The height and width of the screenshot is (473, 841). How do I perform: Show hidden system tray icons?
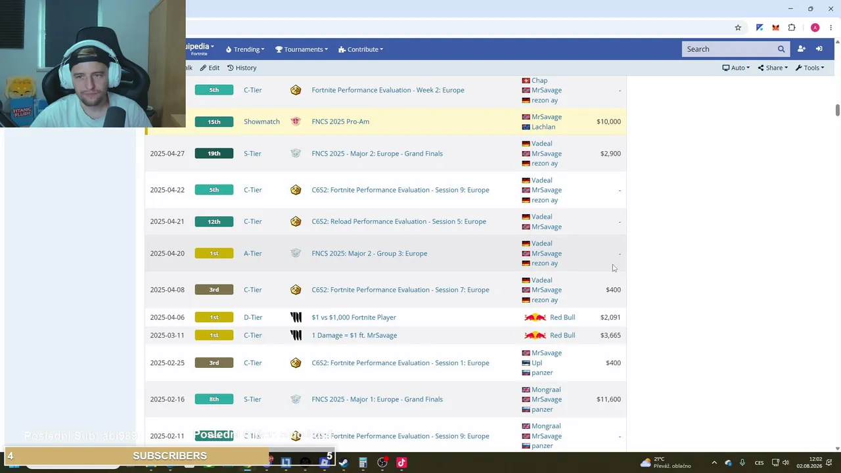714,462
